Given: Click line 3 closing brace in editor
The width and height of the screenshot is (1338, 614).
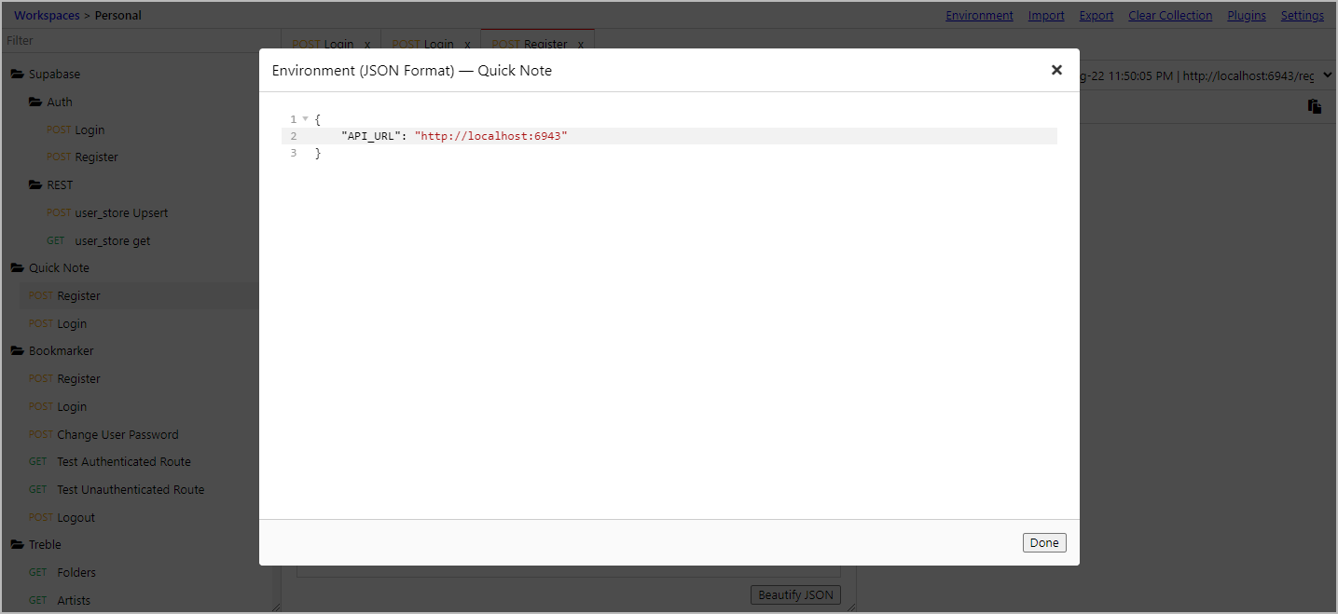Looking at the screenshot, I should (x=318, y=153).
